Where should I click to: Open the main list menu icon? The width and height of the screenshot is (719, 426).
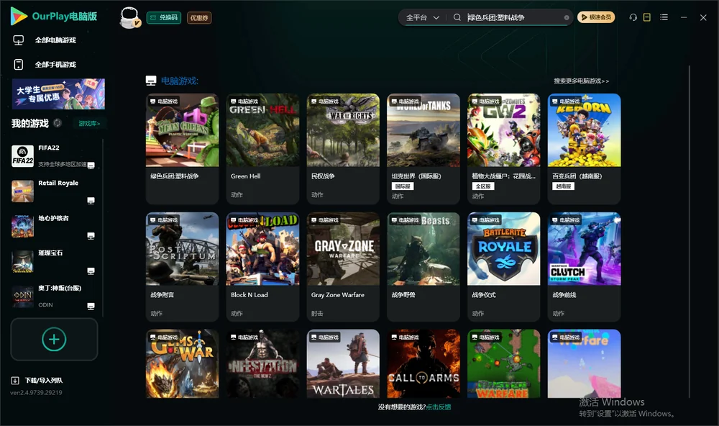point(664,17)
